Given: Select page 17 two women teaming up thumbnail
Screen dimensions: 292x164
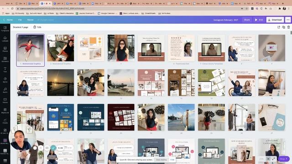Looking at the screenshot, I should tap(241, 82).
